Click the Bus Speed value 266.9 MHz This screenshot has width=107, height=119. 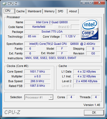point(37,81)
